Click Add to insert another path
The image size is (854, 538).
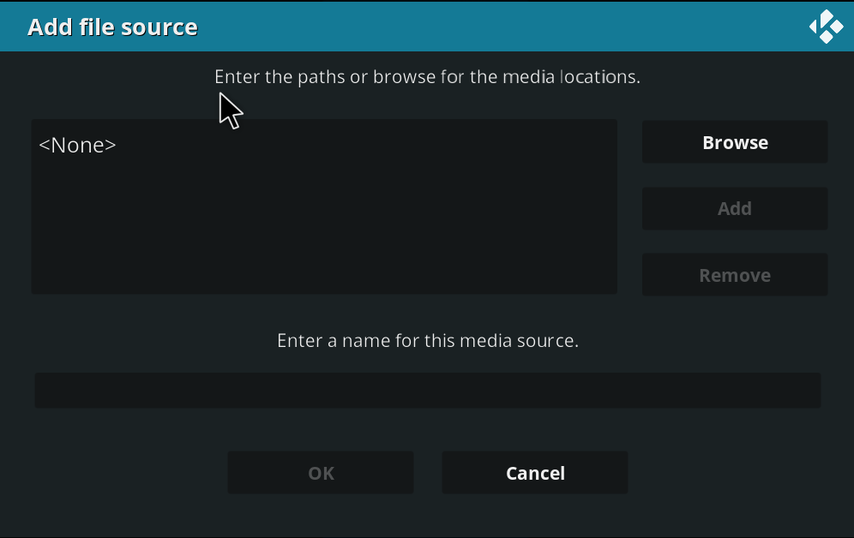pyautogui.click(x=734, y=208)
